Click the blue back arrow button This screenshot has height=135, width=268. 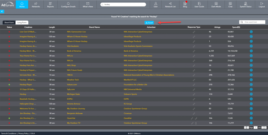[2, 11]
